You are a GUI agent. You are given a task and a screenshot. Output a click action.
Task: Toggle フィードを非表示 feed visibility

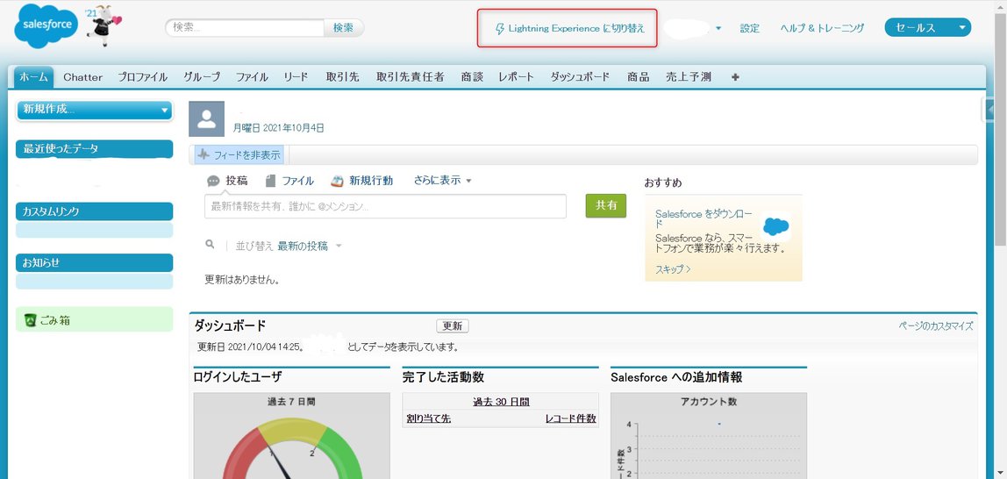(239, 154)
